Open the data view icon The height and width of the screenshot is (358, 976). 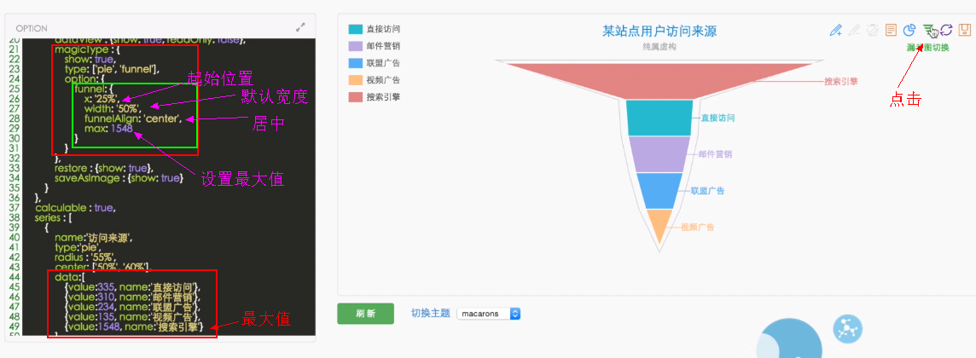[x=892, y=30]
